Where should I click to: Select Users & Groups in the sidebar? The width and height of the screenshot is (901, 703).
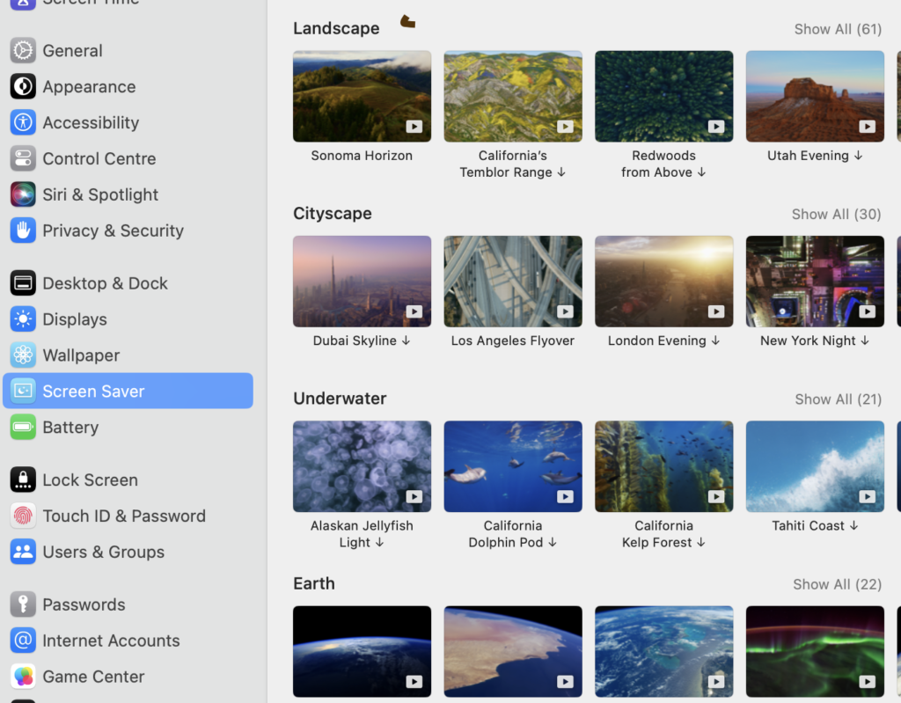coord(104,552)
